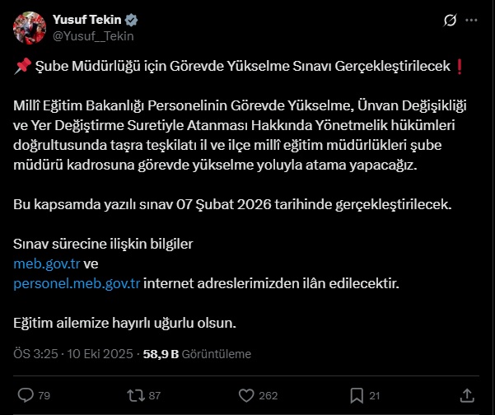495x415 pixels.
Task: Open the Grok icon at top right
Action: (x=450, y=20)
